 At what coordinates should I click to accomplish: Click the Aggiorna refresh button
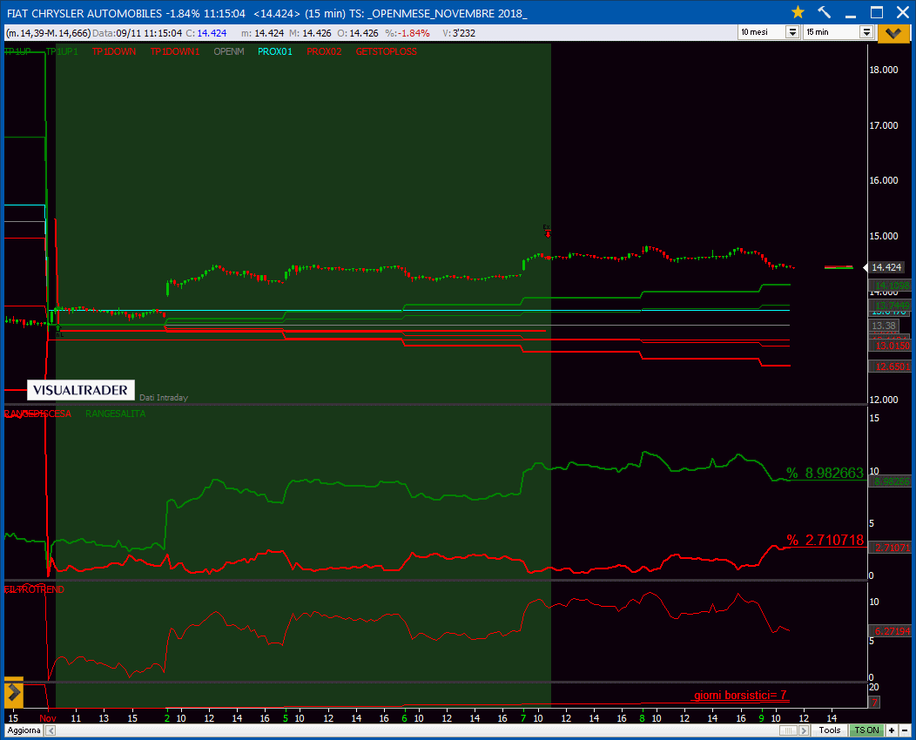tap(24, 730)
